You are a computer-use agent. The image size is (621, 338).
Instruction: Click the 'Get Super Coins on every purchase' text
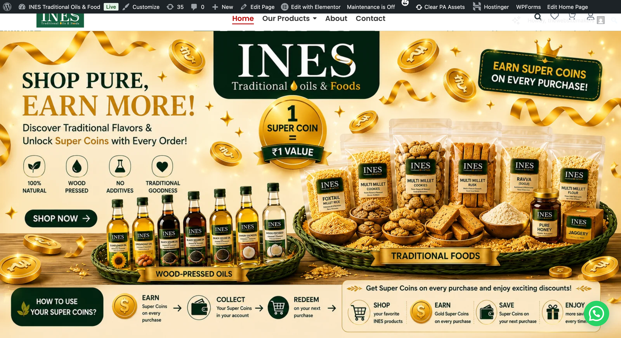click(468, 288)
